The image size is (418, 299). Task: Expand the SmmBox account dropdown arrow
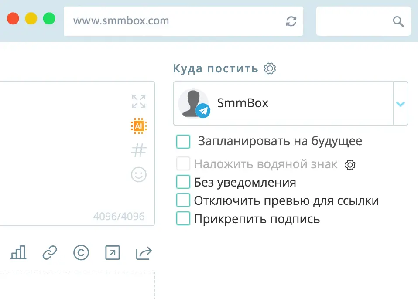pos(401,104)
